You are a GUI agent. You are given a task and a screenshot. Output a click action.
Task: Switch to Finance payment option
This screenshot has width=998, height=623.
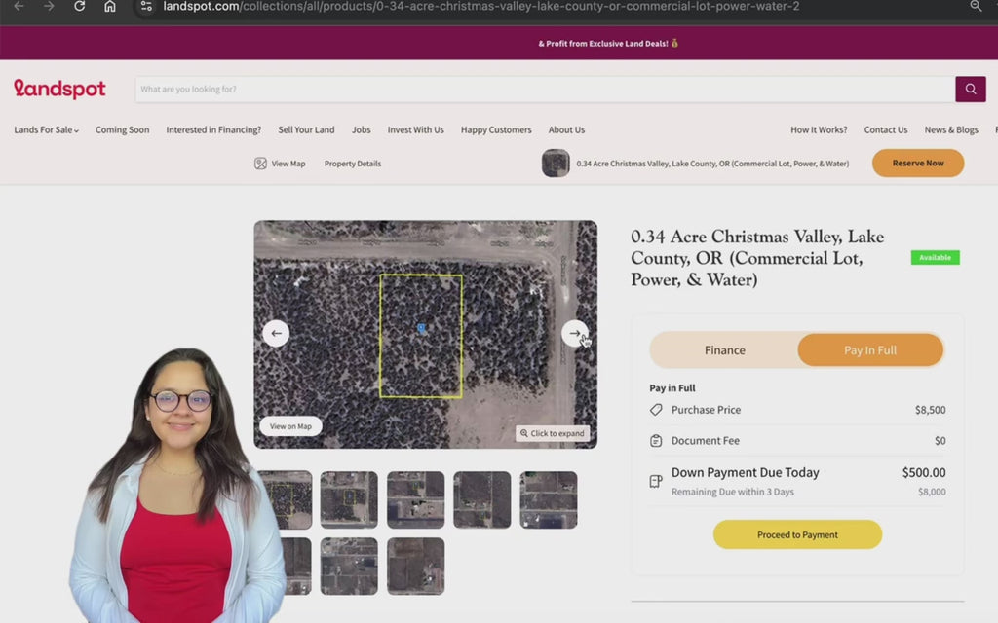pyautogui.click(x=724, y=350)
